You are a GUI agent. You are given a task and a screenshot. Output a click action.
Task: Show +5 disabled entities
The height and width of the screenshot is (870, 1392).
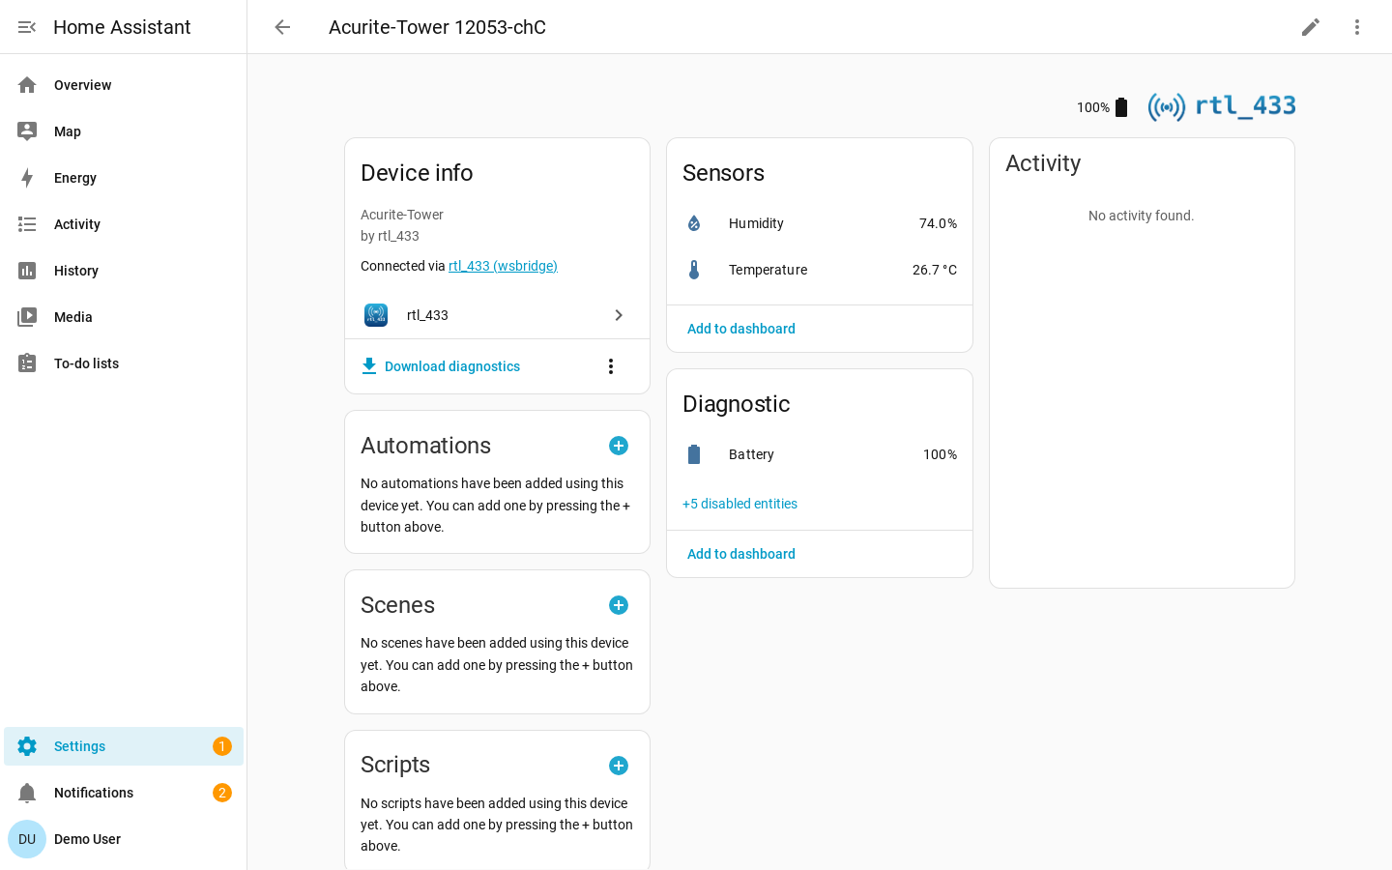pos(739,504)
